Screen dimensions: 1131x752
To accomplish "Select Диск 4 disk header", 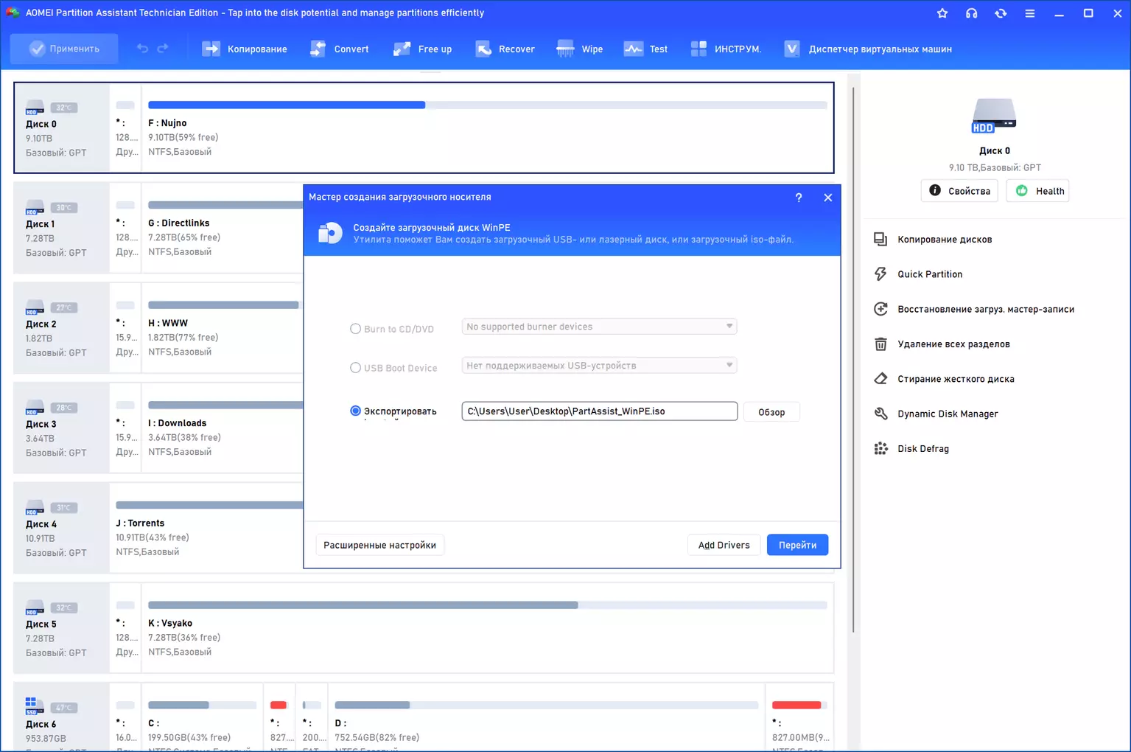I will (x=62, y=528).
